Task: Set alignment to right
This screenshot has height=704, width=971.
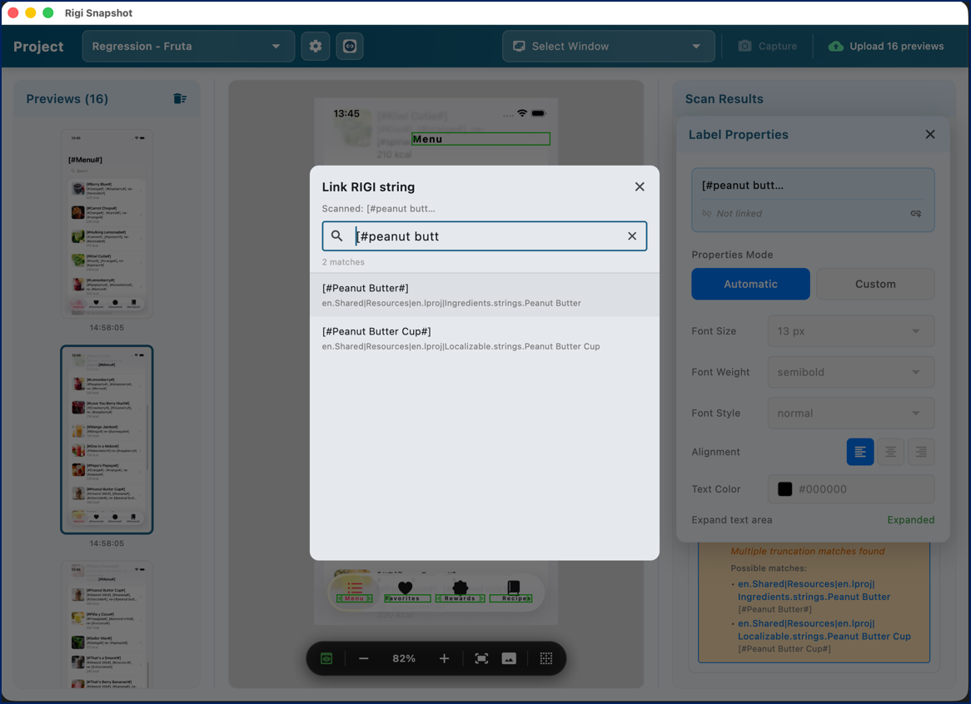Action: click(x=921, y=452)
